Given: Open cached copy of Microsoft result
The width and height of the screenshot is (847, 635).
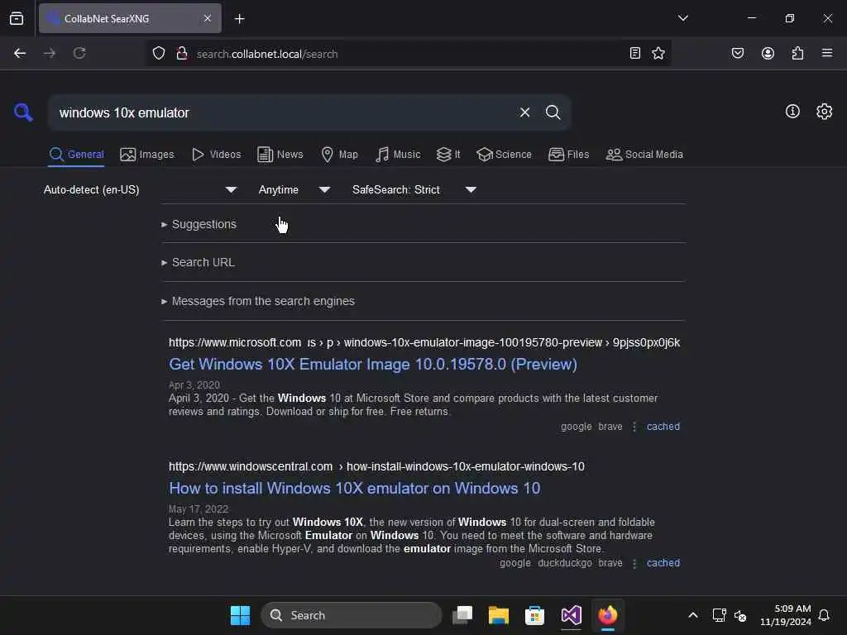Looking at the screenshot, I should point(663,427).
